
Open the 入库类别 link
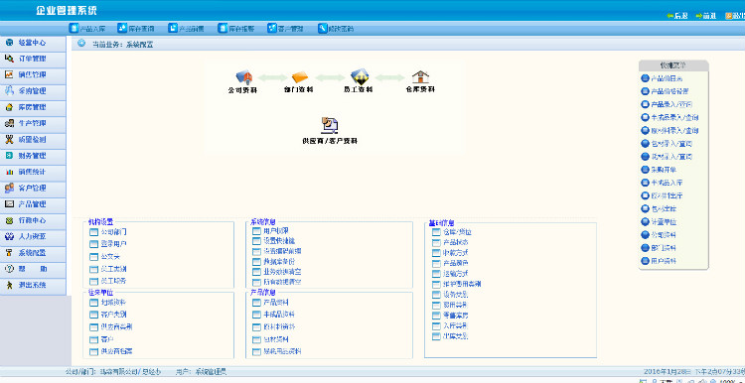[x=455, y=325]
